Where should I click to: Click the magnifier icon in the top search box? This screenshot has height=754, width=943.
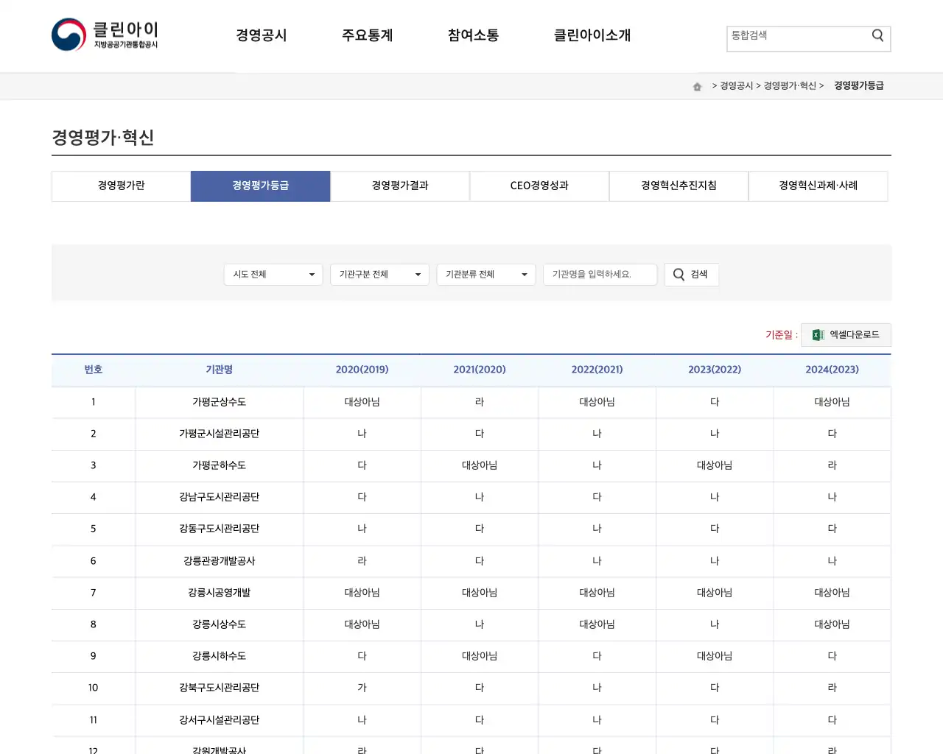pos(877,35)
